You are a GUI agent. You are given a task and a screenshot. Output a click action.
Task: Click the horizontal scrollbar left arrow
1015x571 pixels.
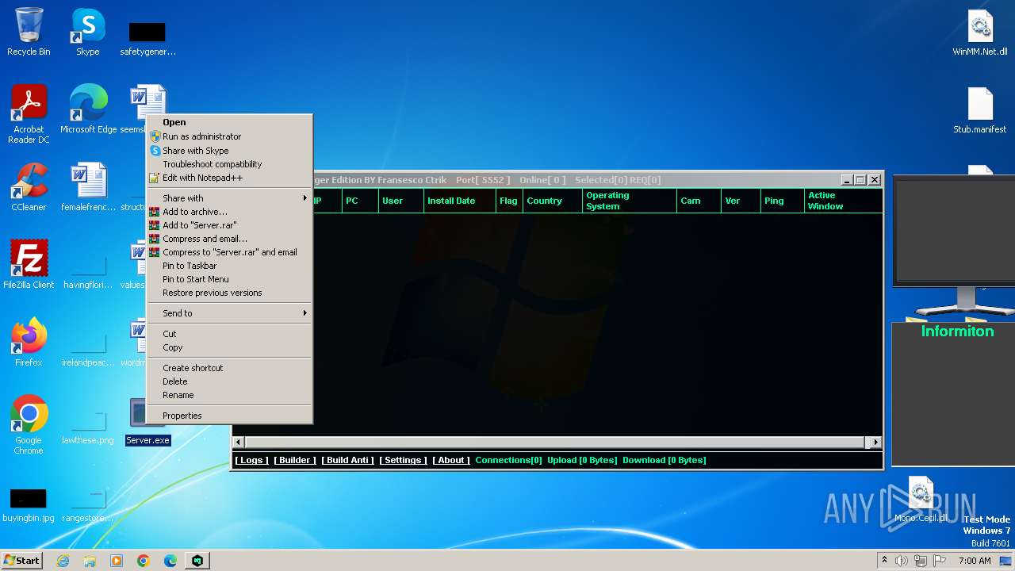click(x=239, y=442)
